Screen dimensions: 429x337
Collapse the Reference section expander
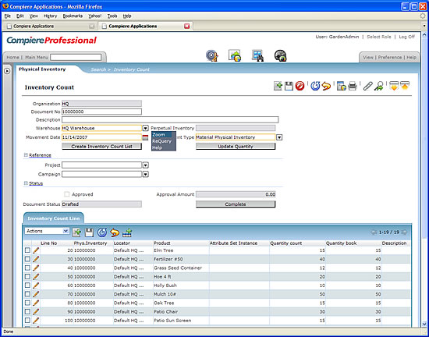26,155
